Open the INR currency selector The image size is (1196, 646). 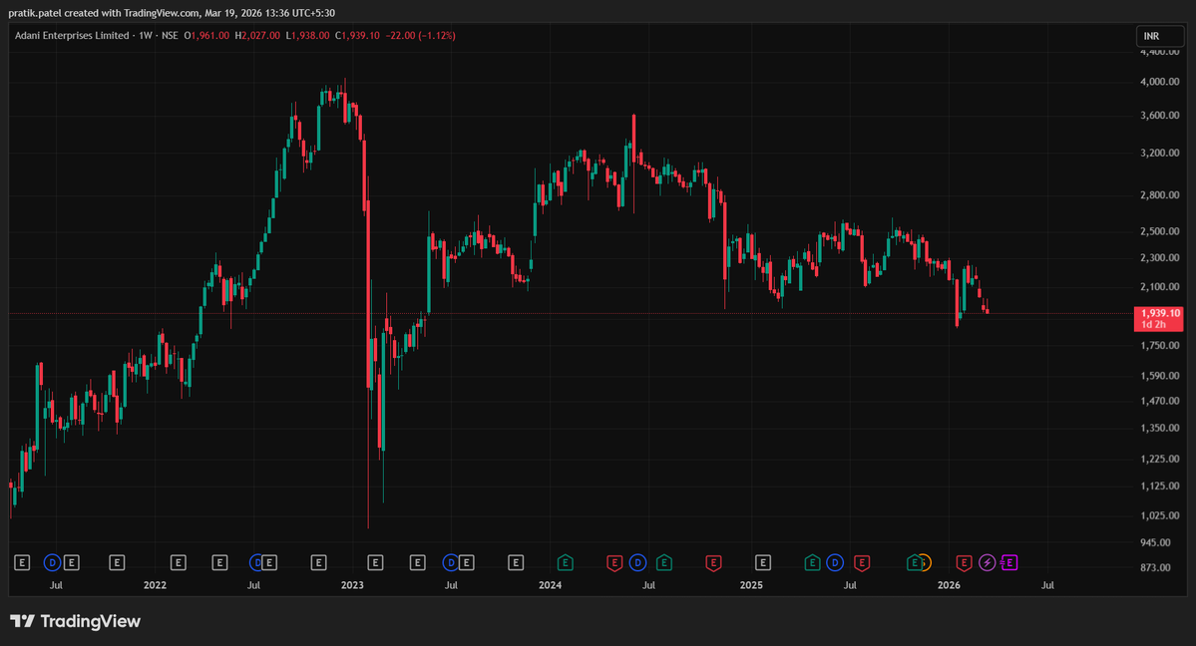tap(1160, 36)
